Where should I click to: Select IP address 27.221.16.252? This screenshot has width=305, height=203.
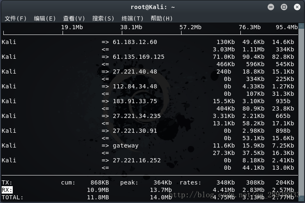137,160
